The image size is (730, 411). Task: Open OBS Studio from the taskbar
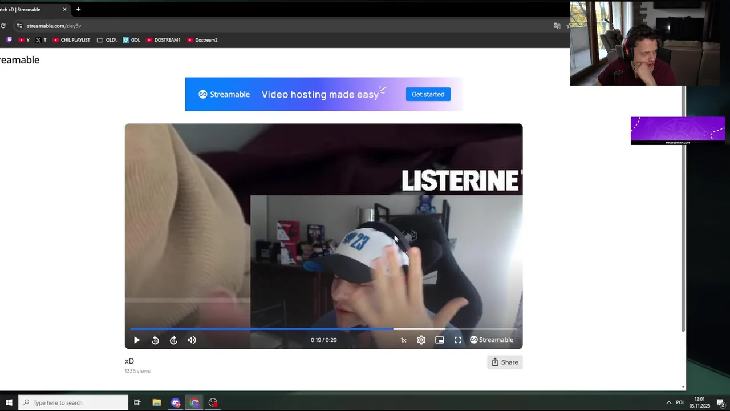[x=213, y=402]
